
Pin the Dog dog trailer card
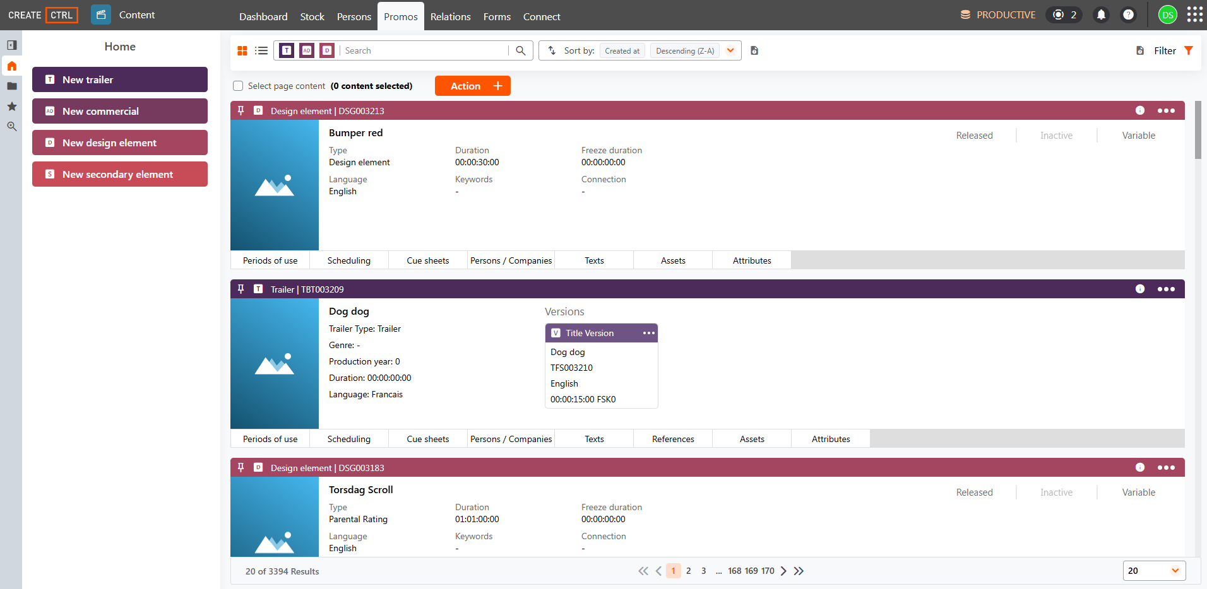[241, 289]
